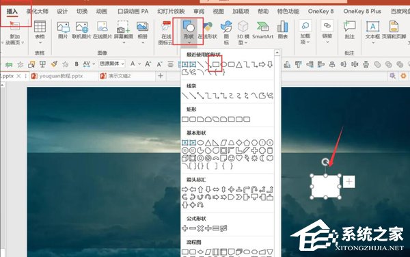Expand the 表格 dropdown arrow

[x=40, y=42]
